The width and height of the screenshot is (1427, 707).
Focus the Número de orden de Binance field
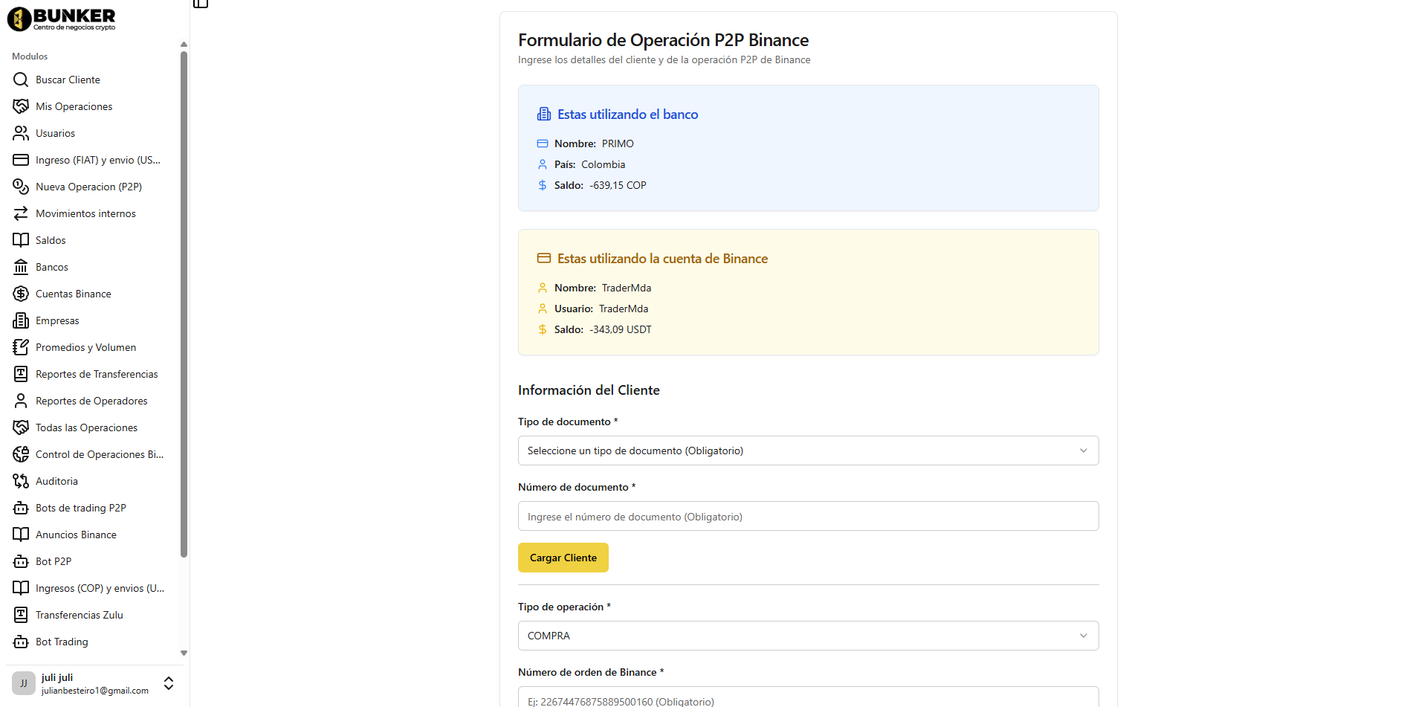[x=808, y=699]
